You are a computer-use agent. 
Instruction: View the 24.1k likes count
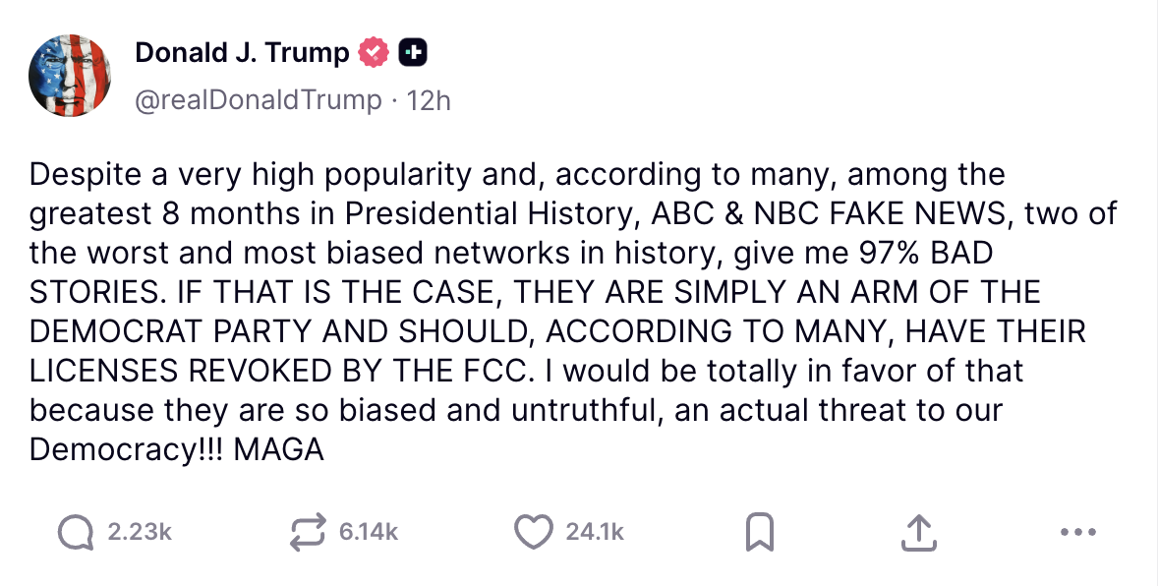pyautogui.click(x=596, y=532)
